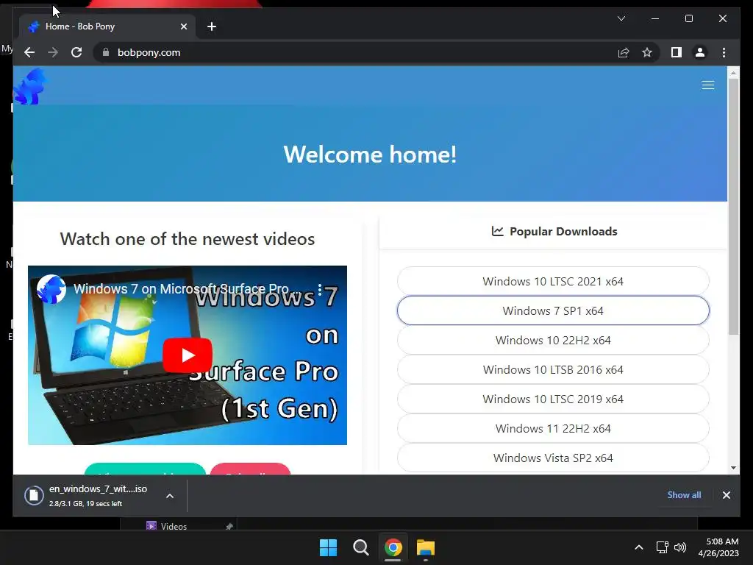Image resolution: width=753 pixels, height=565 pixels.
Task: Open the clock and date panel
Action: tap(718, 547)
